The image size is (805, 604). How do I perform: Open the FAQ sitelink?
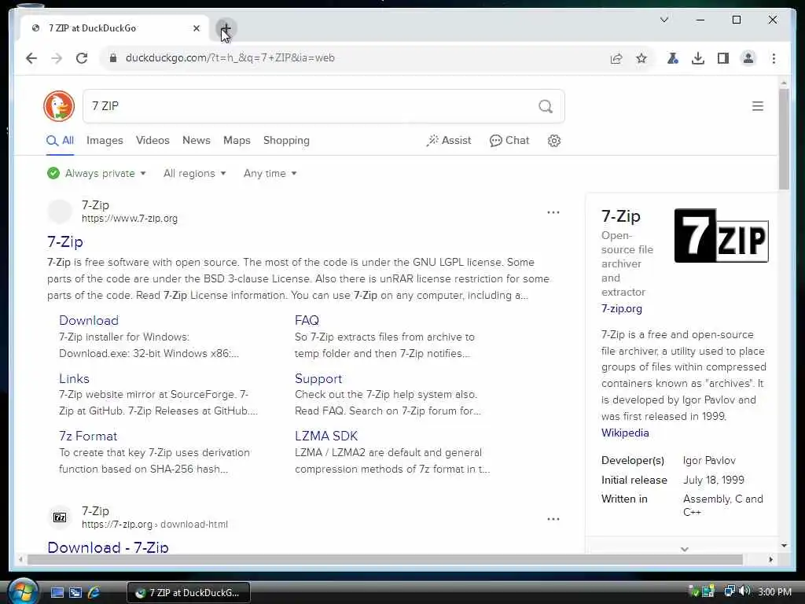pos(307,321)
